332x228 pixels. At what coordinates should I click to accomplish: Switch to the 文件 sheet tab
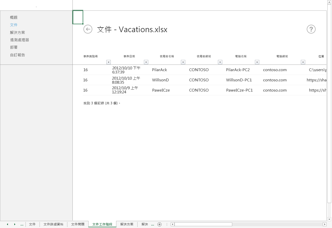(x=32, y=224)
